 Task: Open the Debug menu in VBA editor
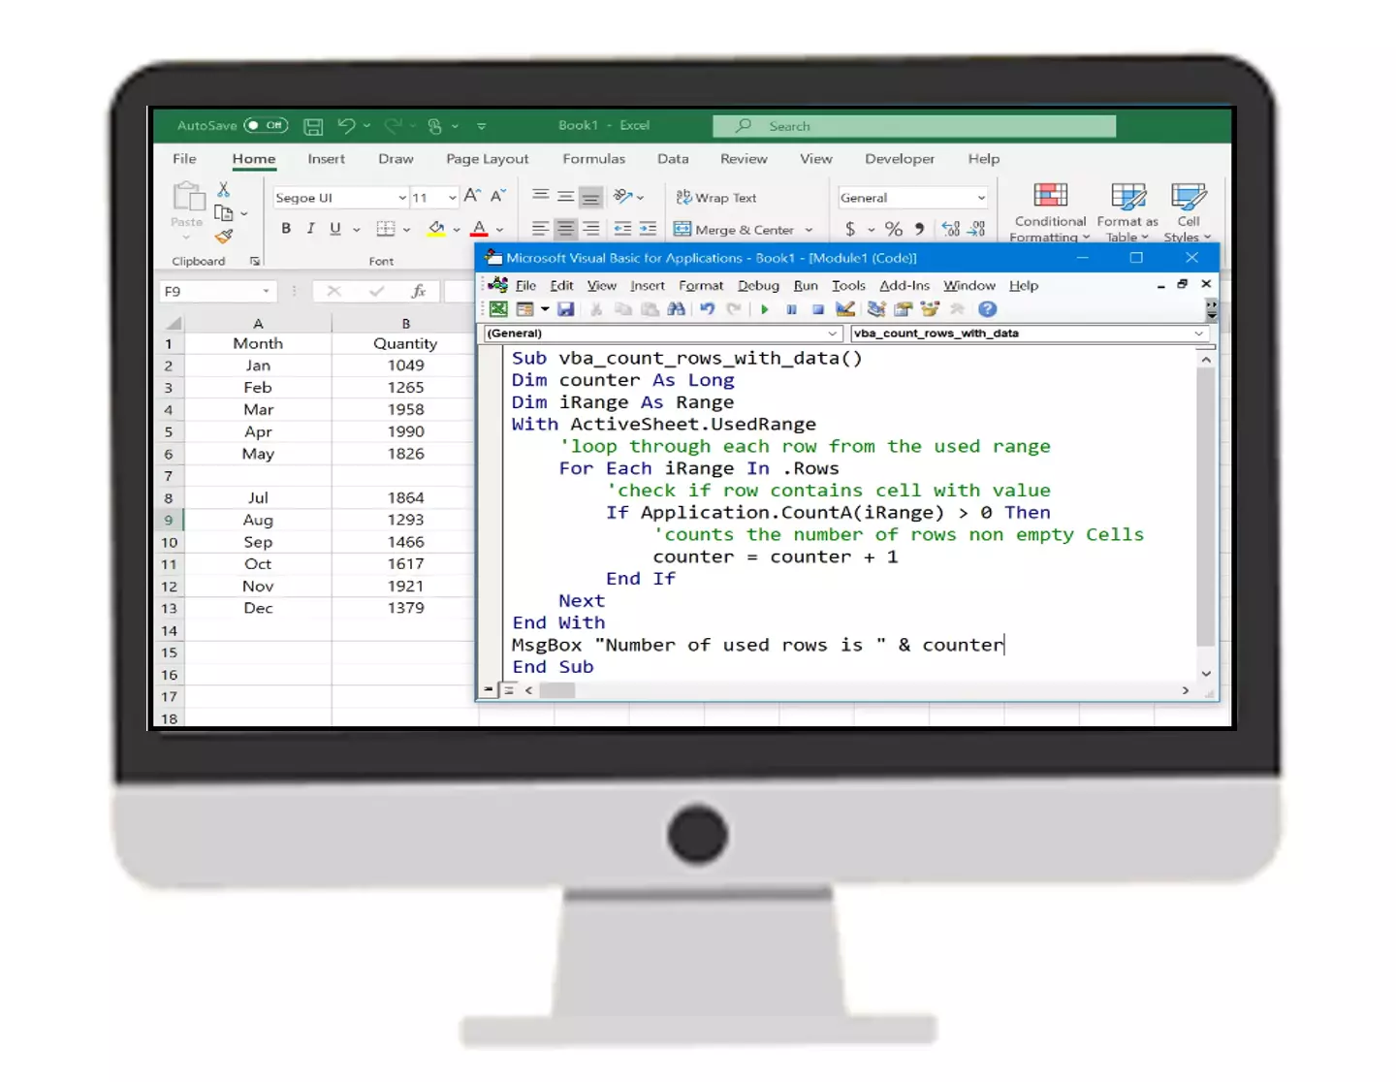(758, 285)
